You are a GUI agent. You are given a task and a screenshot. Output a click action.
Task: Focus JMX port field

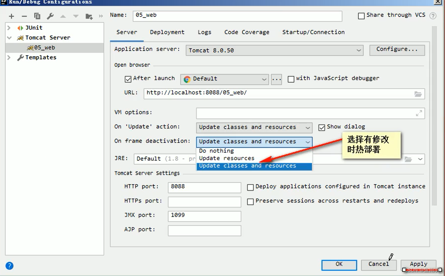(204, 216)
